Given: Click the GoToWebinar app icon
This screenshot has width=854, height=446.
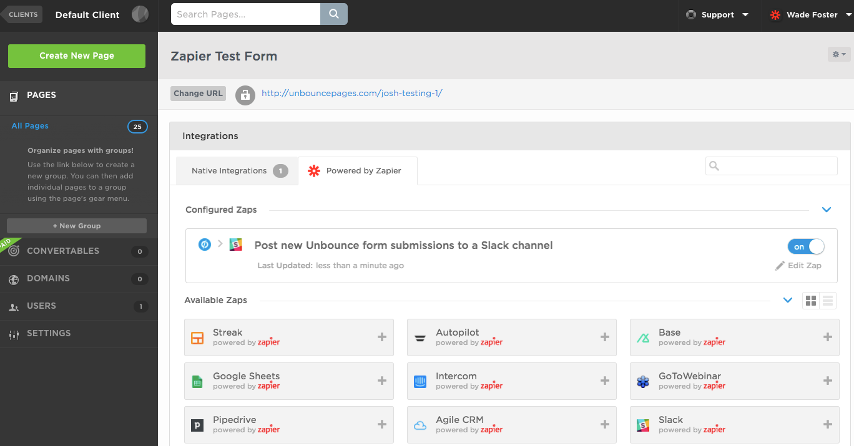Looking at the screenshot, I should 643,382.
